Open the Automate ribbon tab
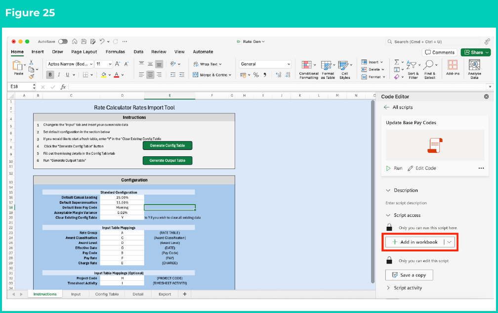The width and height of the screenshot is (498, 313). 203,52
